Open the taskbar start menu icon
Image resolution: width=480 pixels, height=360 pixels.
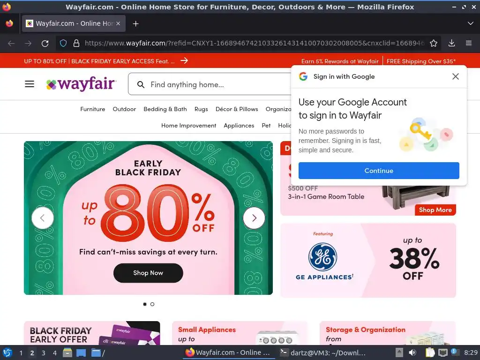(x=7, y=352)
